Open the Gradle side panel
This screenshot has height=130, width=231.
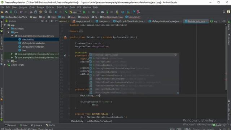[x=229, y=25]
